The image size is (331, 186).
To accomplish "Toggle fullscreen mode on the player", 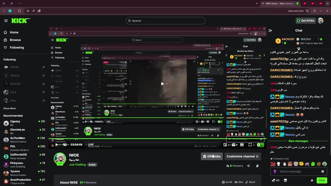I will coord(250,145).
